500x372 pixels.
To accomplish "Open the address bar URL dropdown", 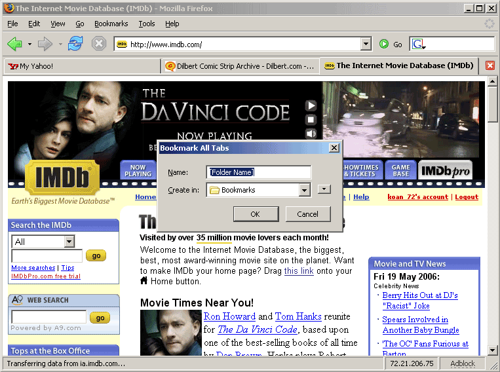I will [366, 44].
